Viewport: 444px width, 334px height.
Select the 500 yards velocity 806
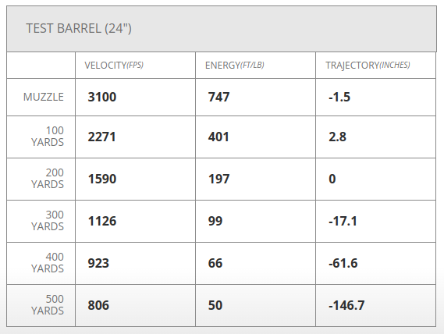coord(98,305)
